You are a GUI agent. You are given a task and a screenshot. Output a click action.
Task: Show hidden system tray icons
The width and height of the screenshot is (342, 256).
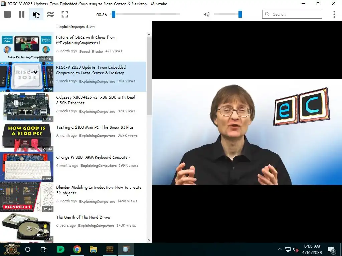click(280, 249)
